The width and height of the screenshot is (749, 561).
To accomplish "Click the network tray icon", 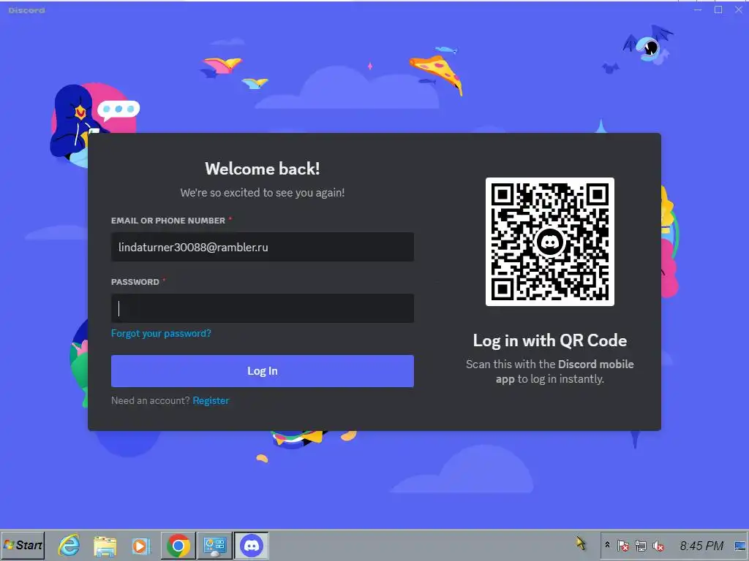I will point(641,546).
